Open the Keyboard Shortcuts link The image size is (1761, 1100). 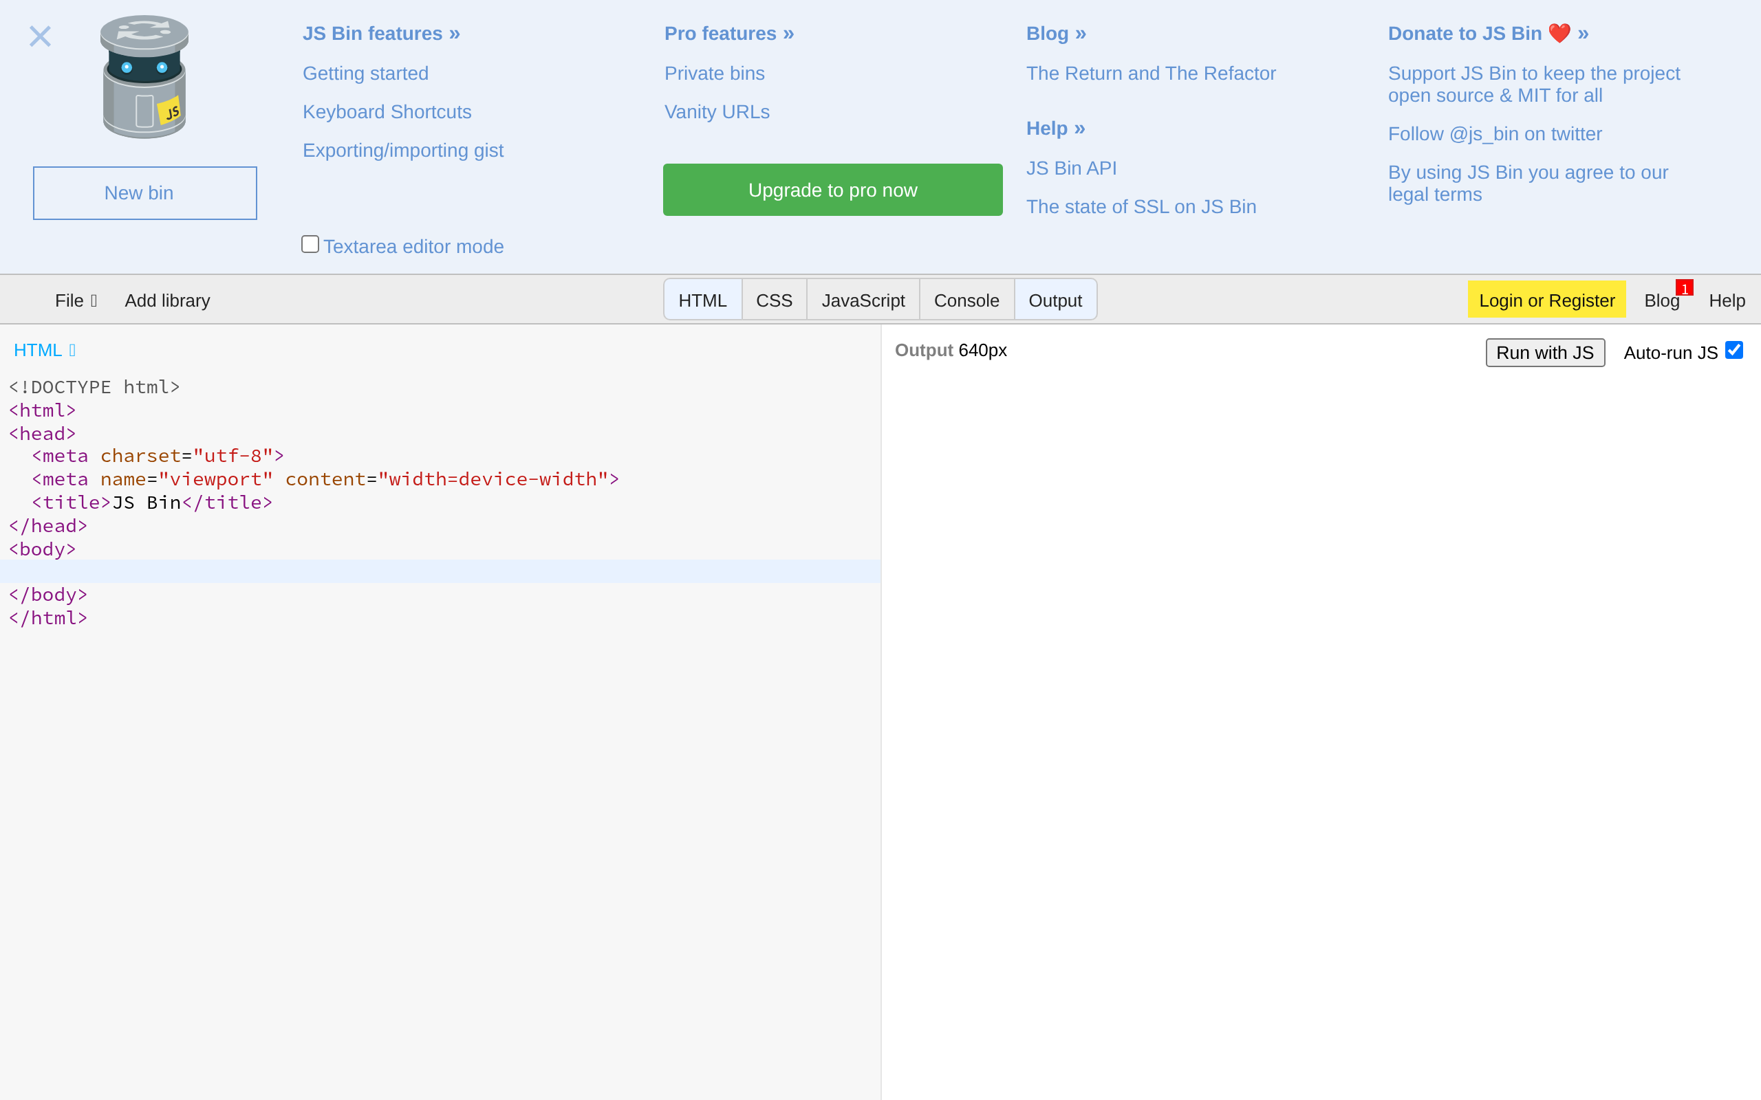tap(387, 112)
